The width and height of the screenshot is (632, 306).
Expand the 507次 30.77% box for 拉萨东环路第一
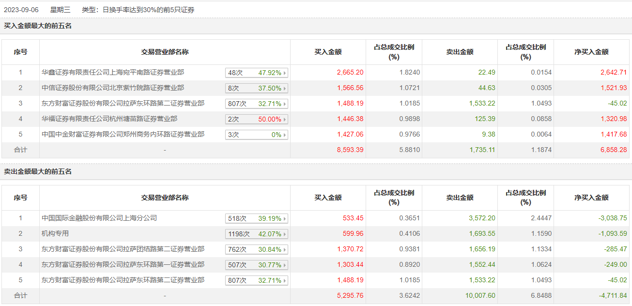pyautogui.click(x=257, y=265)
